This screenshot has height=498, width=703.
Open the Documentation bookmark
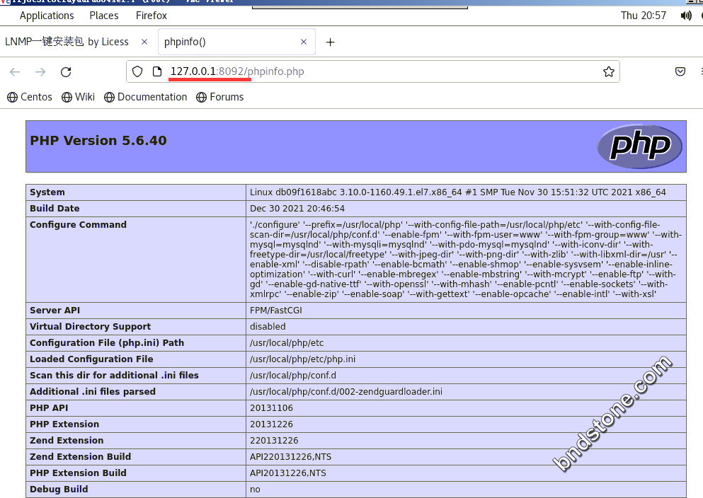click(x=145, y=97)
